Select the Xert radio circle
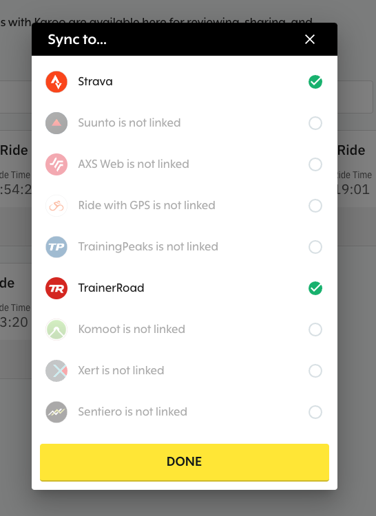 (x=315, y=371)
